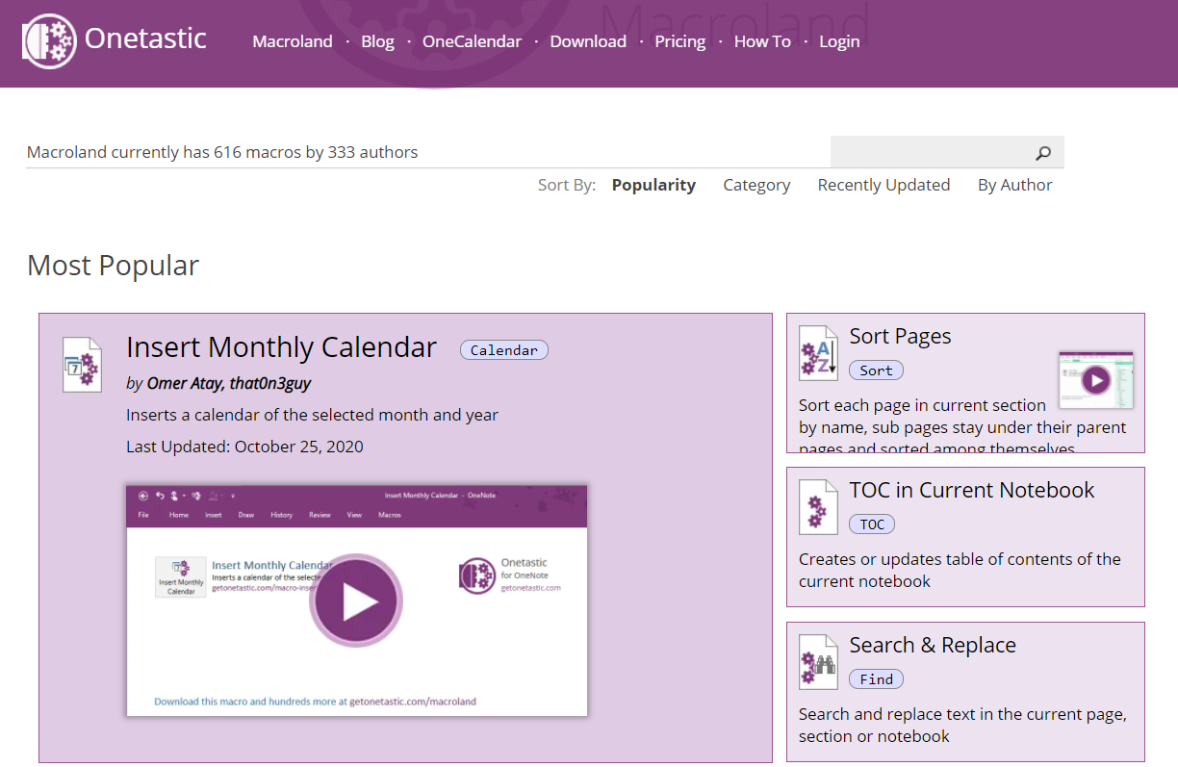Image resolution: width=1178 pixels, height=767 pixels.
Task: Sort macros By Author
Action: pyautogui.click(x=1014, y=185)
